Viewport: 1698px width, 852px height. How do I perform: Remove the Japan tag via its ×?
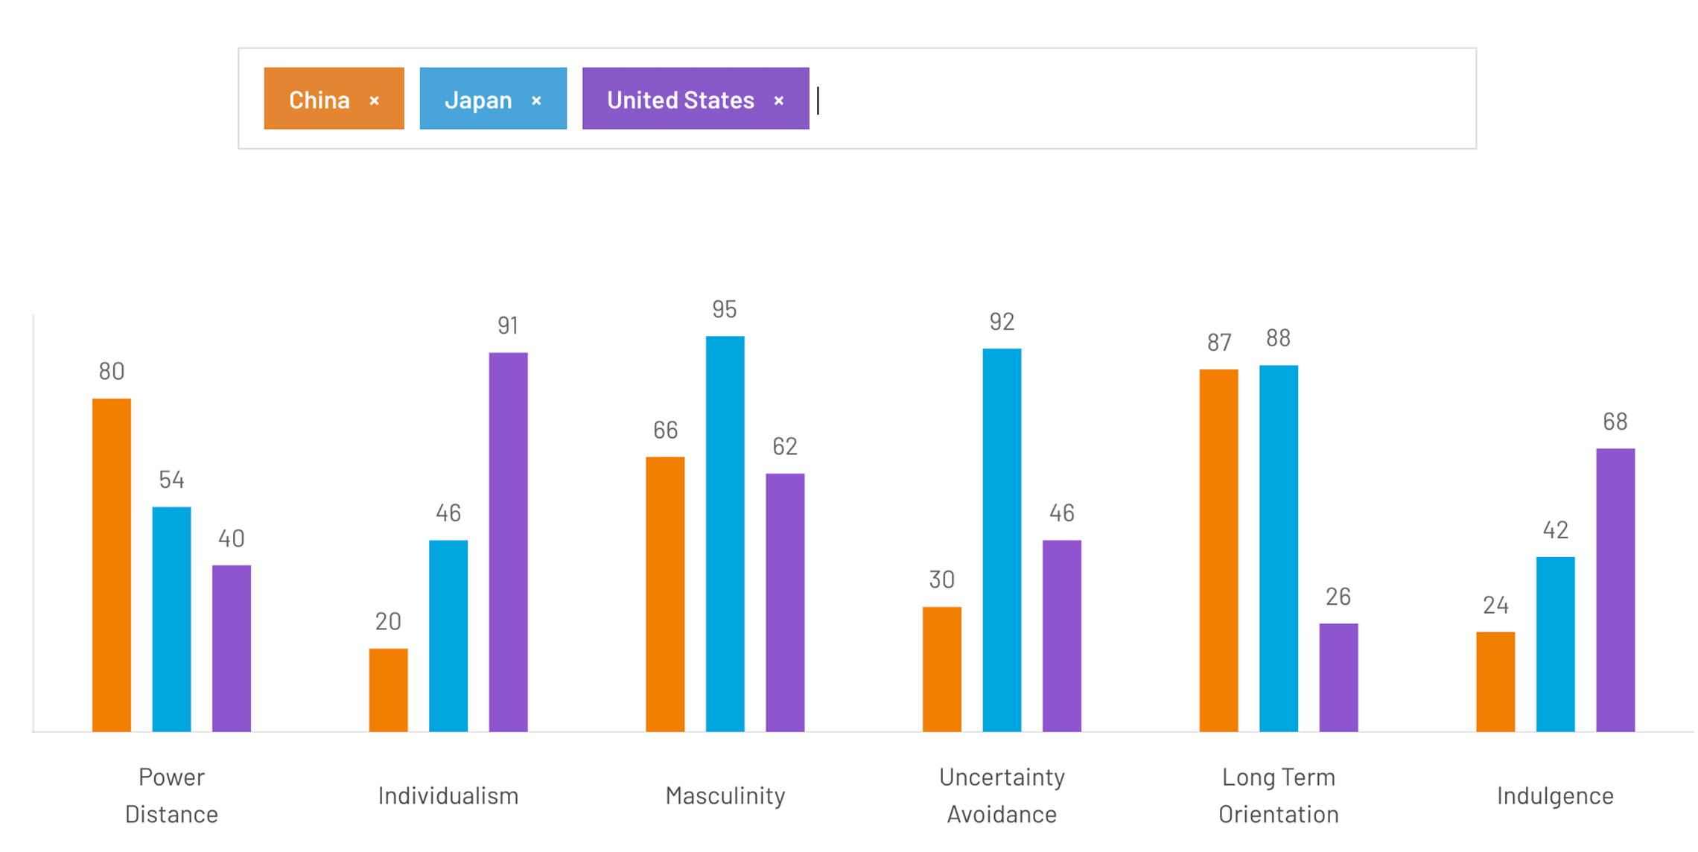(x=536, y=101)
